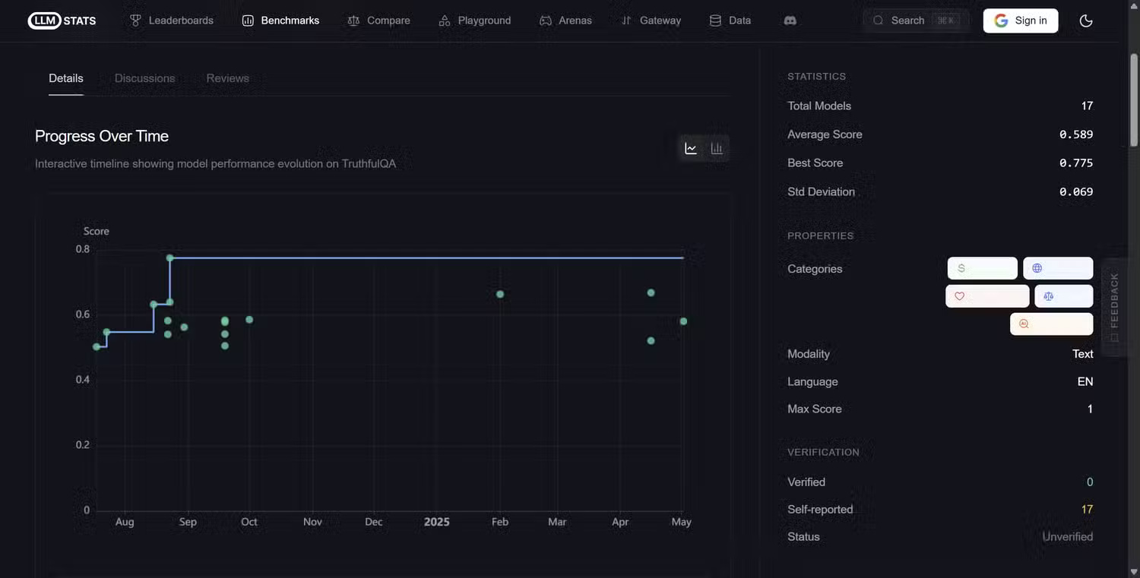Click the Self-reported count link
Screen dimensions: 1140x578
pyautogui.click(x=1087, y=509)
